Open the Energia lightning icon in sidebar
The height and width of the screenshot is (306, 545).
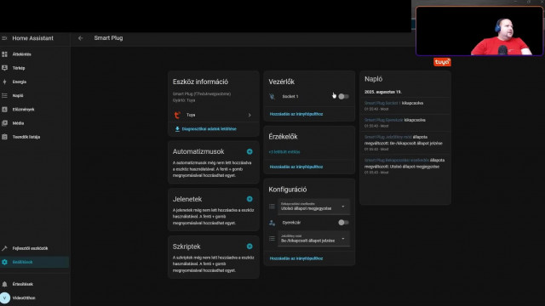coord(4,82)
